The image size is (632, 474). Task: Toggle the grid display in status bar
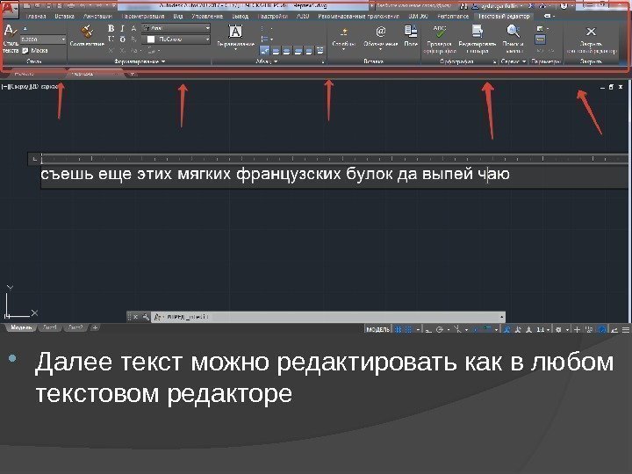[399, 329]
